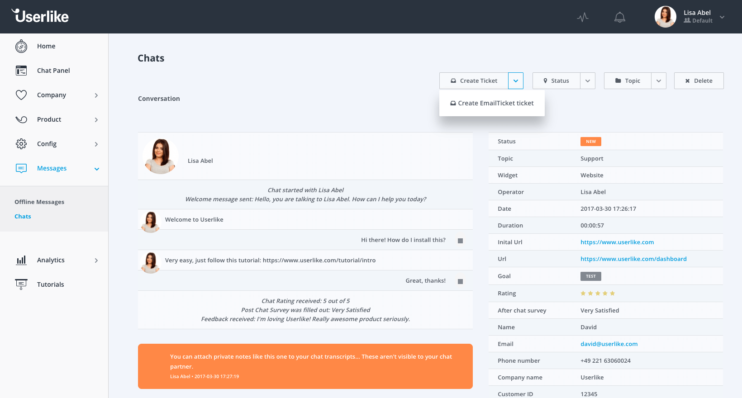Open Create Ticket dropdown arrow
The width and height of the screenshot is (742, 398).
[516, 81]
